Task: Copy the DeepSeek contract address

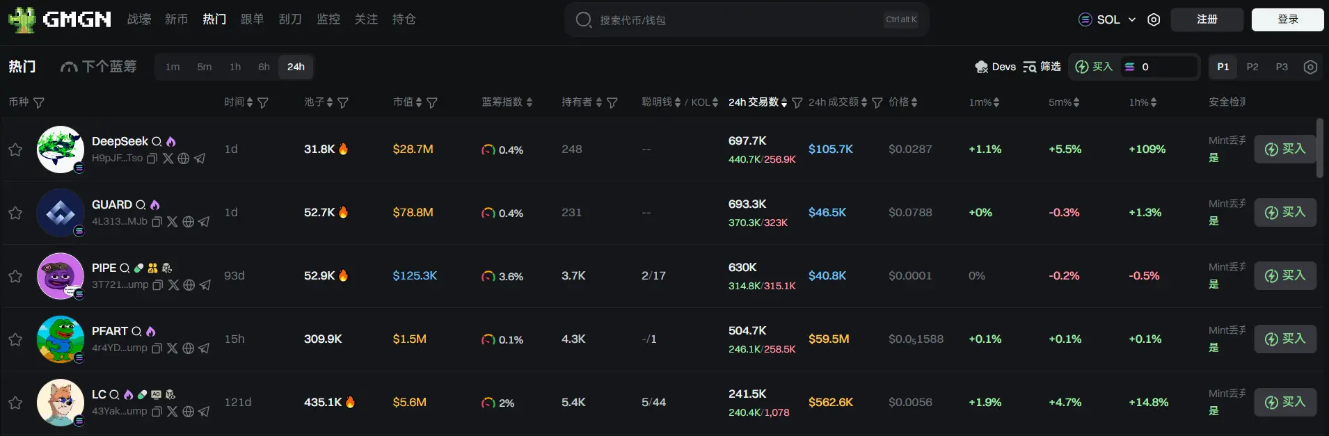Action: (152, 159)
